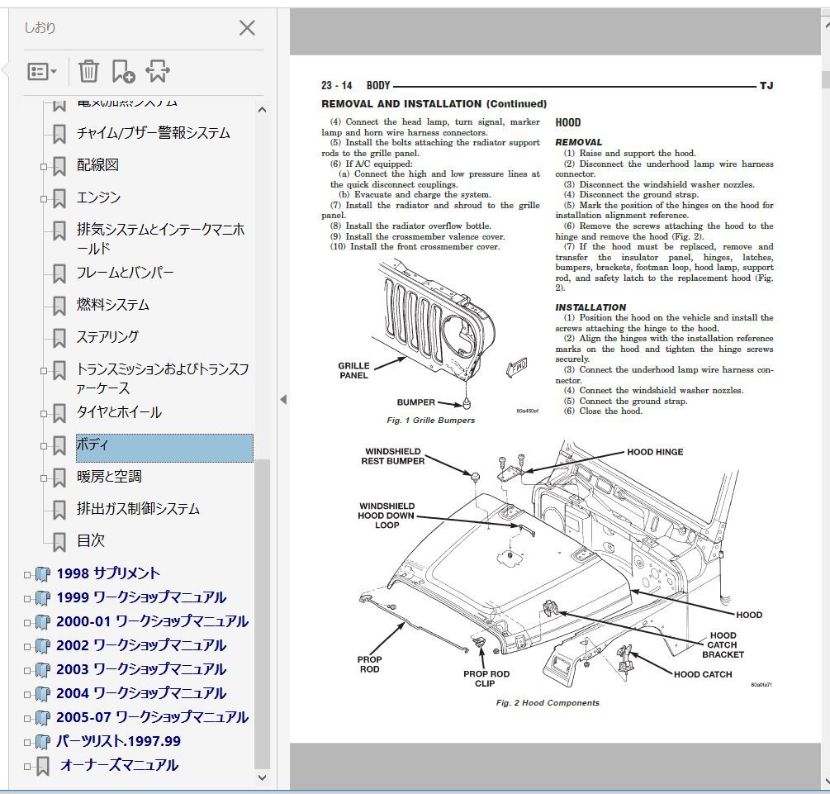This screenshot has width=830, height=794.
Task: Click bookmark icon beside 配線図
Action: point(59,166)
